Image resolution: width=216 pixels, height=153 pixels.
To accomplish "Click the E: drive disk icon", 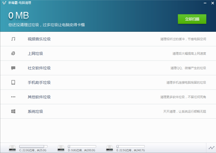I will [110, 148].
